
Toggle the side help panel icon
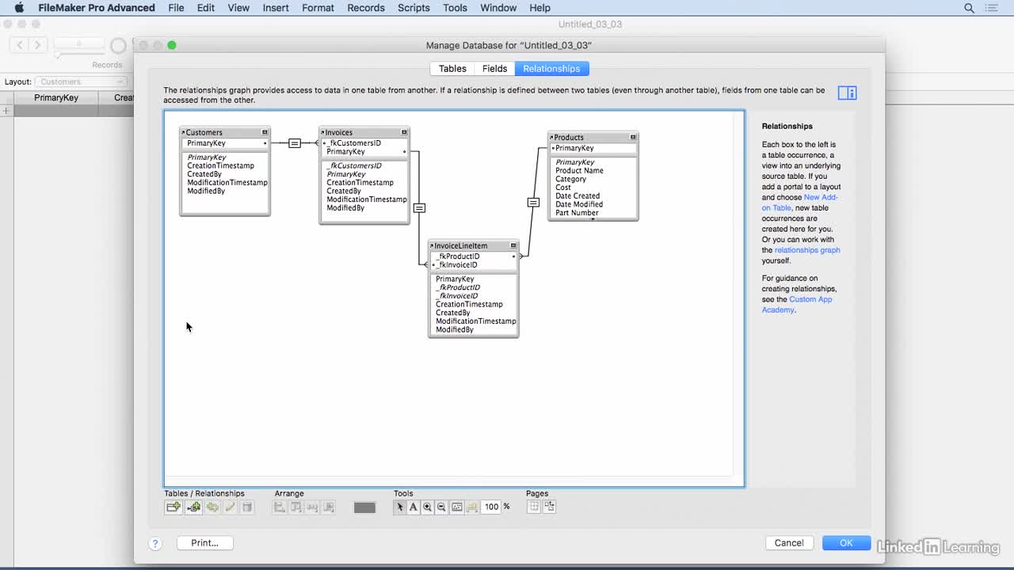tap(847, 93)
